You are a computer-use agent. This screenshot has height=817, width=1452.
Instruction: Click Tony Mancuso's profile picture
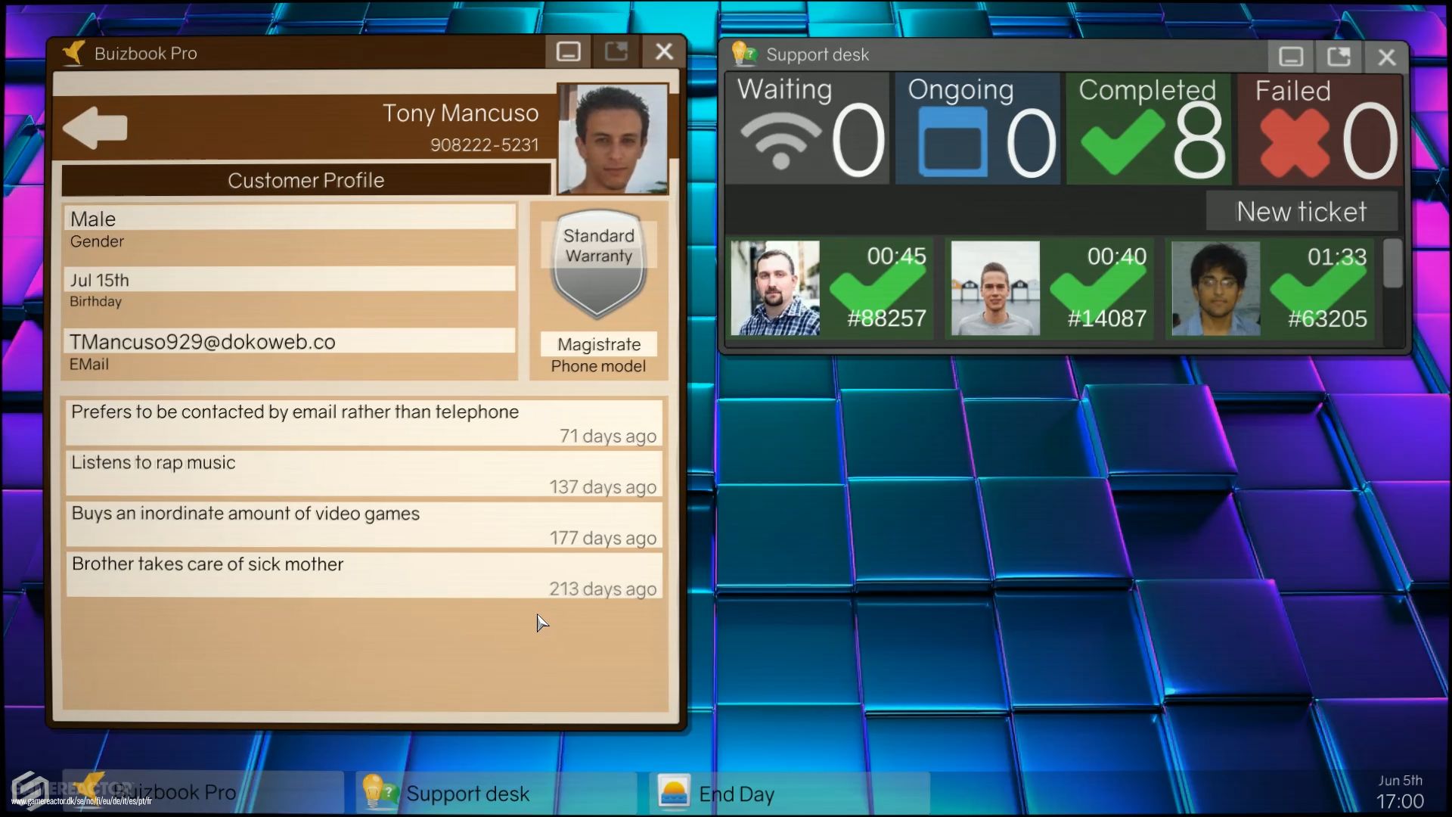coord(613,139)
